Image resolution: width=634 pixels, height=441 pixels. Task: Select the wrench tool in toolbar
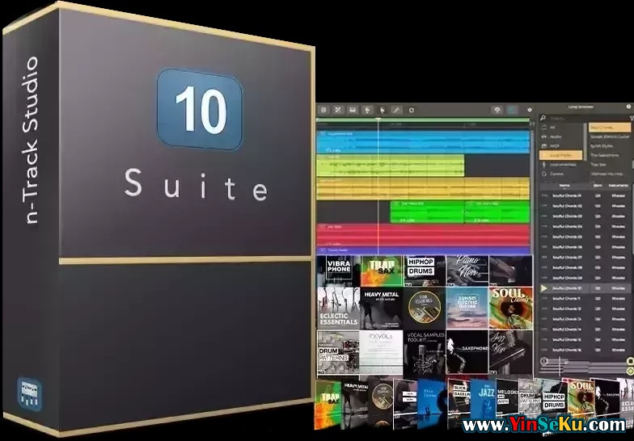(397, 109)
